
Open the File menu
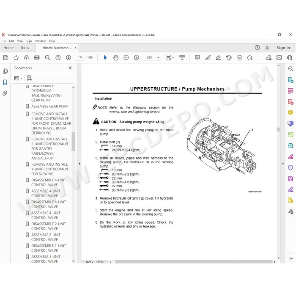pyautogui.click(x=3, y=41)
